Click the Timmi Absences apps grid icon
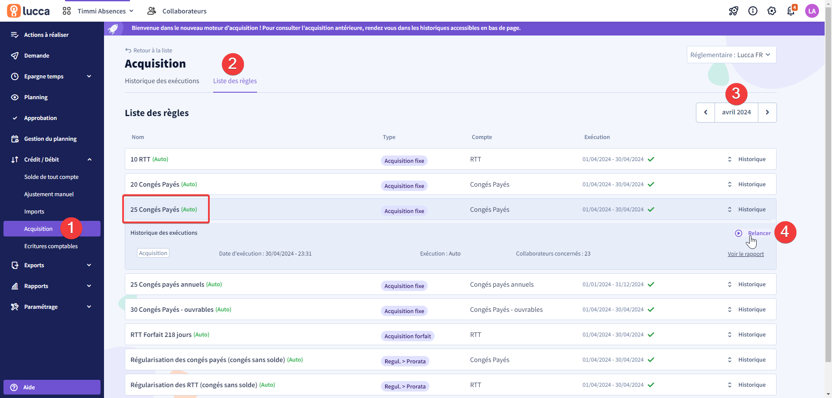This screenshot has height=398, width=832. [67, 11]
